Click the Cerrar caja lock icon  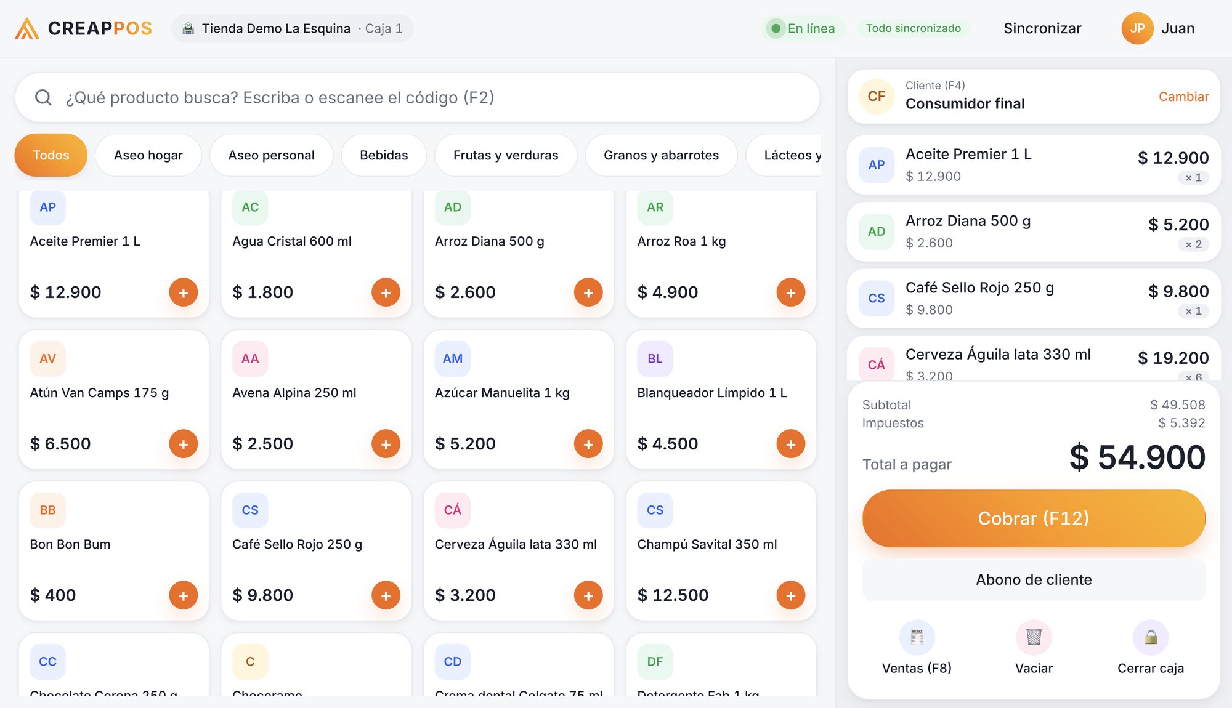point(1151,637)
